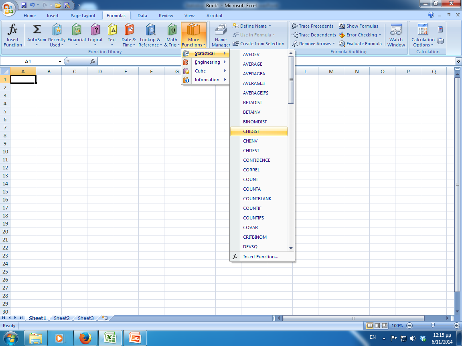Switch to the Home ribbon tab
The width and height of the screenshot is (462, 346).
(29, 16)
